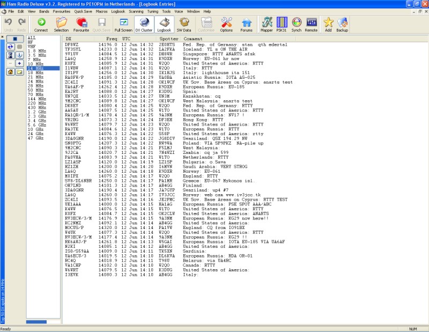Click the Connect toolbar icon
This screenshot has width=429, height=332.
(41, 25)
